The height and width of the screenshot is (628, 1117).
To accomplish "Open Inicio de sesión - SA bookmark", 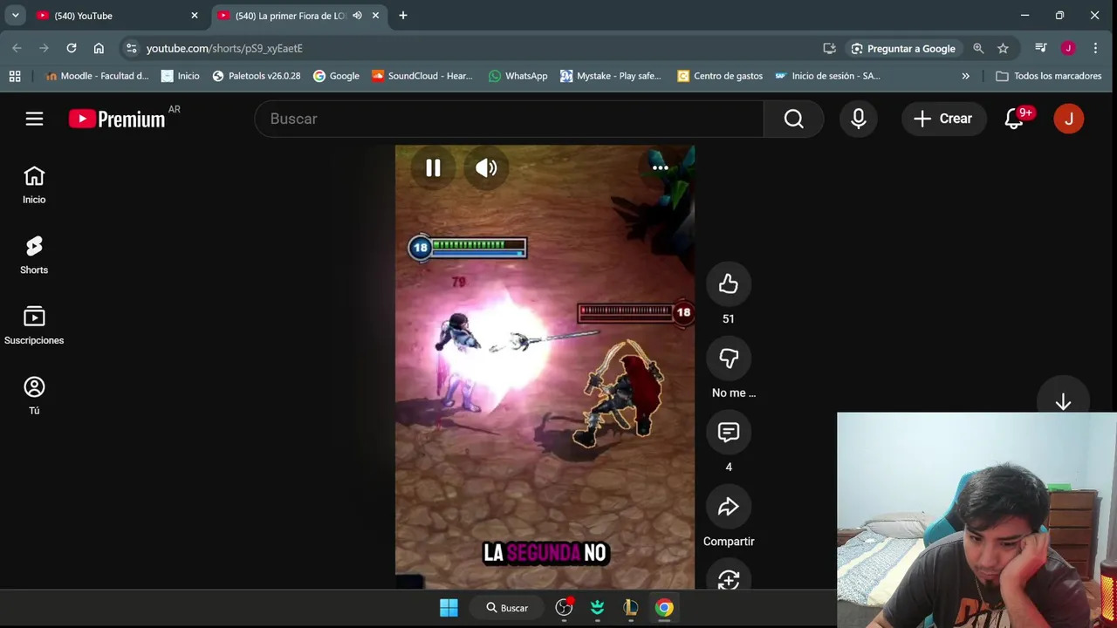I will coord(827,76).
